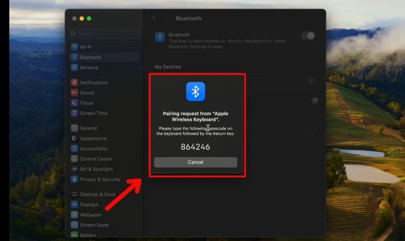
Task: Cancel the Bluetooth pairing request
Action: pyautogui.click(x=195, y=162)
